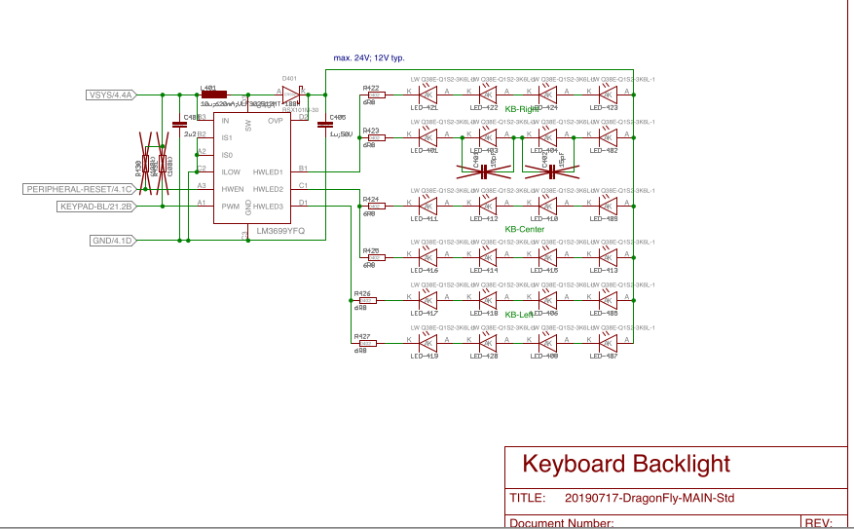
Task: Select the GND/4.1D net port
Action: (112, 240)
